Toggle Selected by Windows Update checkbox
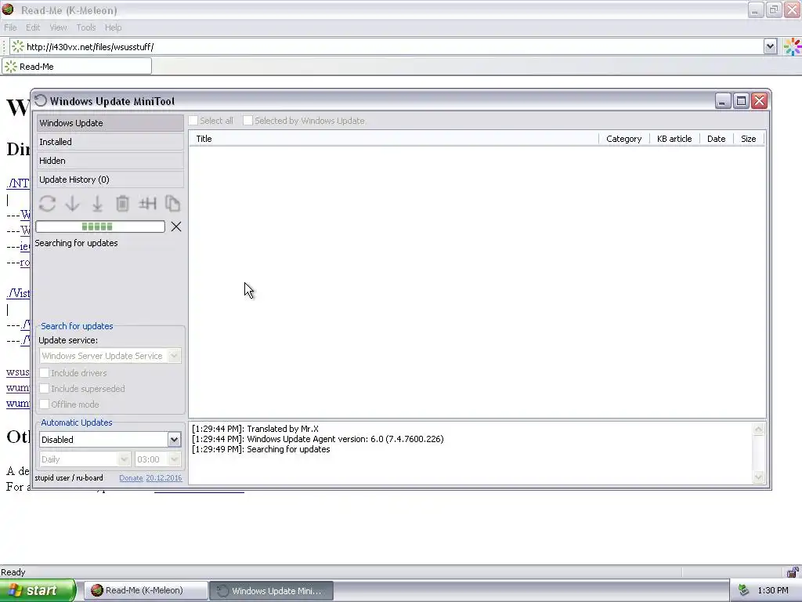802x602 pixels. point(247,121)
